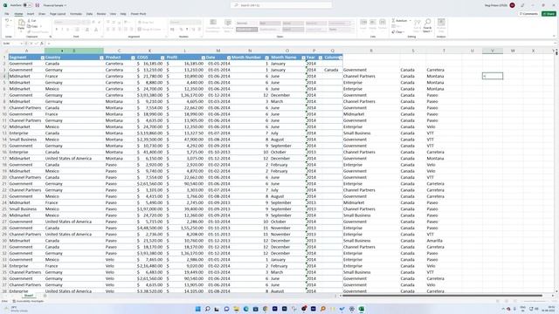
Task: Open the Month Number filter dropdown
Action: 266,58
